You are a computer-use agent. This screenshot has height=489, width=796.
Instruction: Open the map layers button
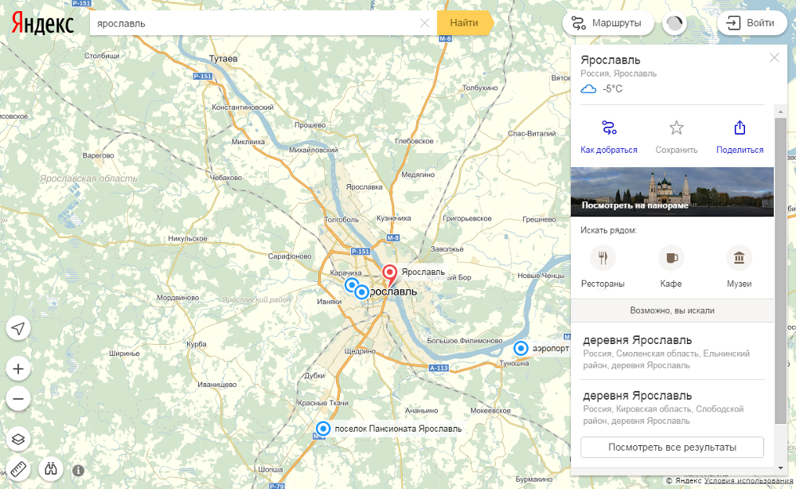click(x=18, y=440)
